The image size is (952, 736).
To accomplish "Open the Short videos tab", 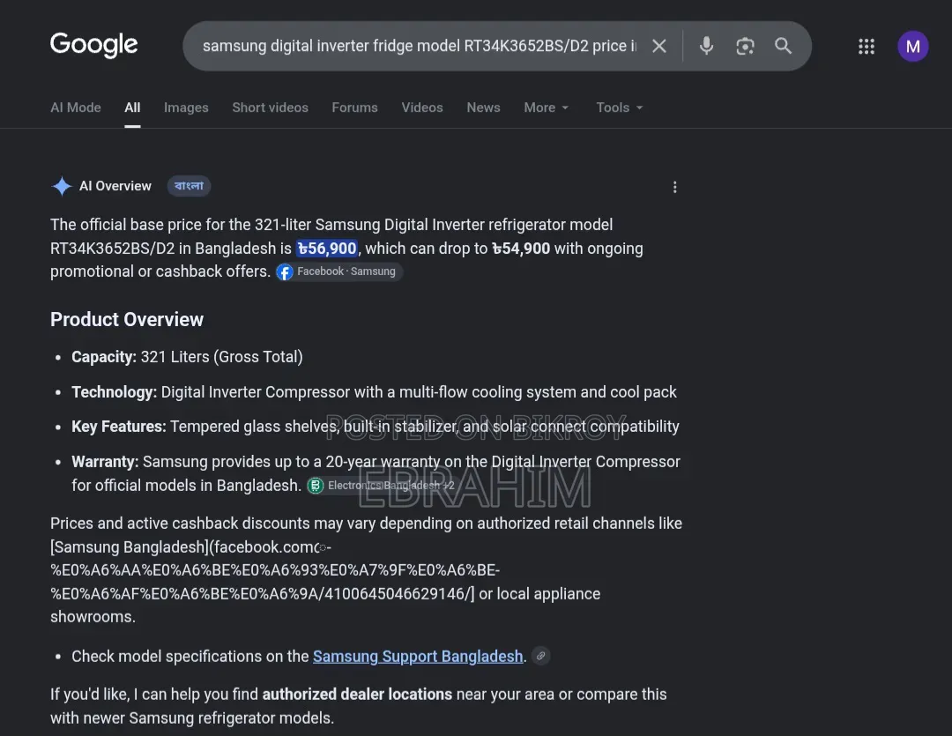I will (x=271, y=108).
